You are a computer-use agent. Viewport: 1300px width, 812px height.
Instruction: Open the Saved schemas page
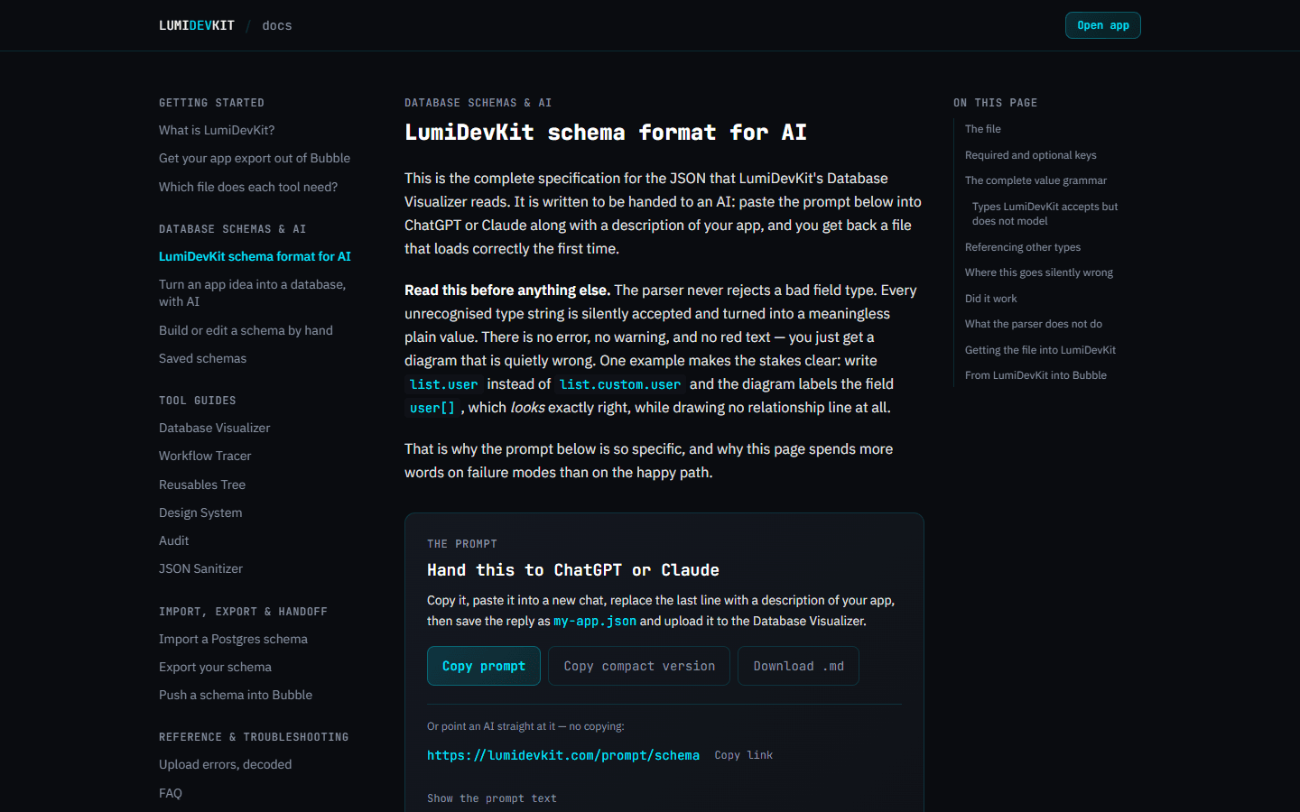pos(202,358)
